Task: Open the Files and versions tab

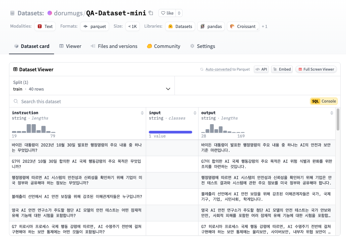Action: pos(114,46)
